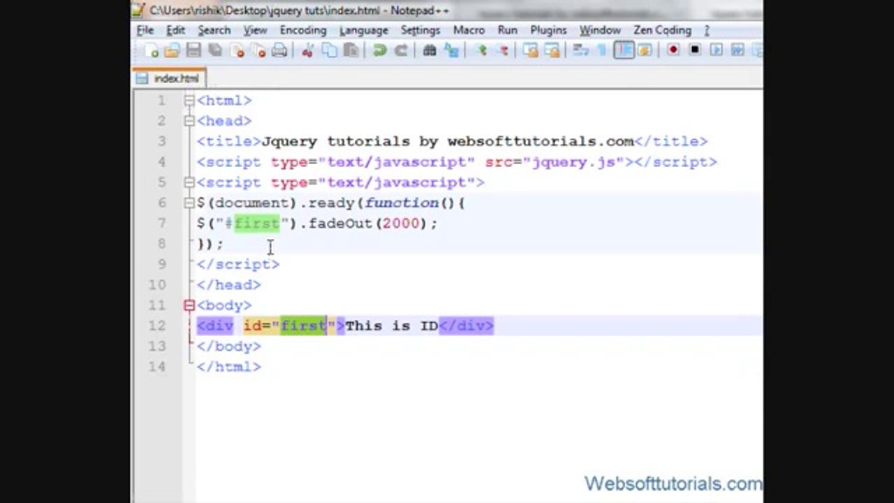Click the title text 'Jquery tutorials by websofttutorials.com'

click(448, 141)
